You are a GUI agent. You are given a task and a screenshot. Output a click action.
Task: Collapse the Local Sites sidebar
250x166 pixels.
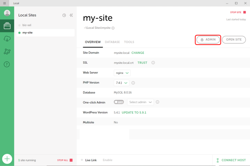tap(71, 15)
